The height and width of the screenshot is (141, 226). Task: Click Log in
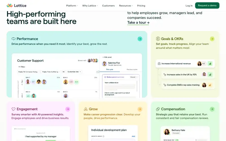coord(189,6)
